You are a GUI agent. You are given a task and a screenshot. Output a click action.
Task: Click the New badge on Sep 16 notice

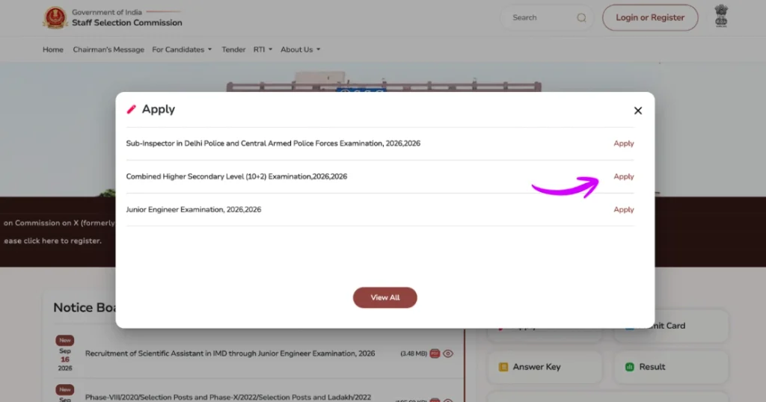65,341
